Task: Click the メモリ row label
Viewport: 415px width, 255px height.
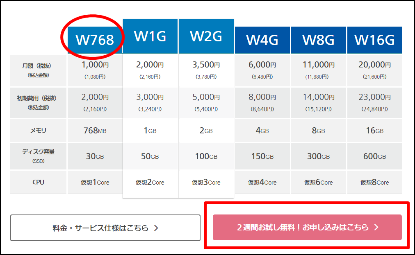Action: pyautogui.click(x=38, y=131)
